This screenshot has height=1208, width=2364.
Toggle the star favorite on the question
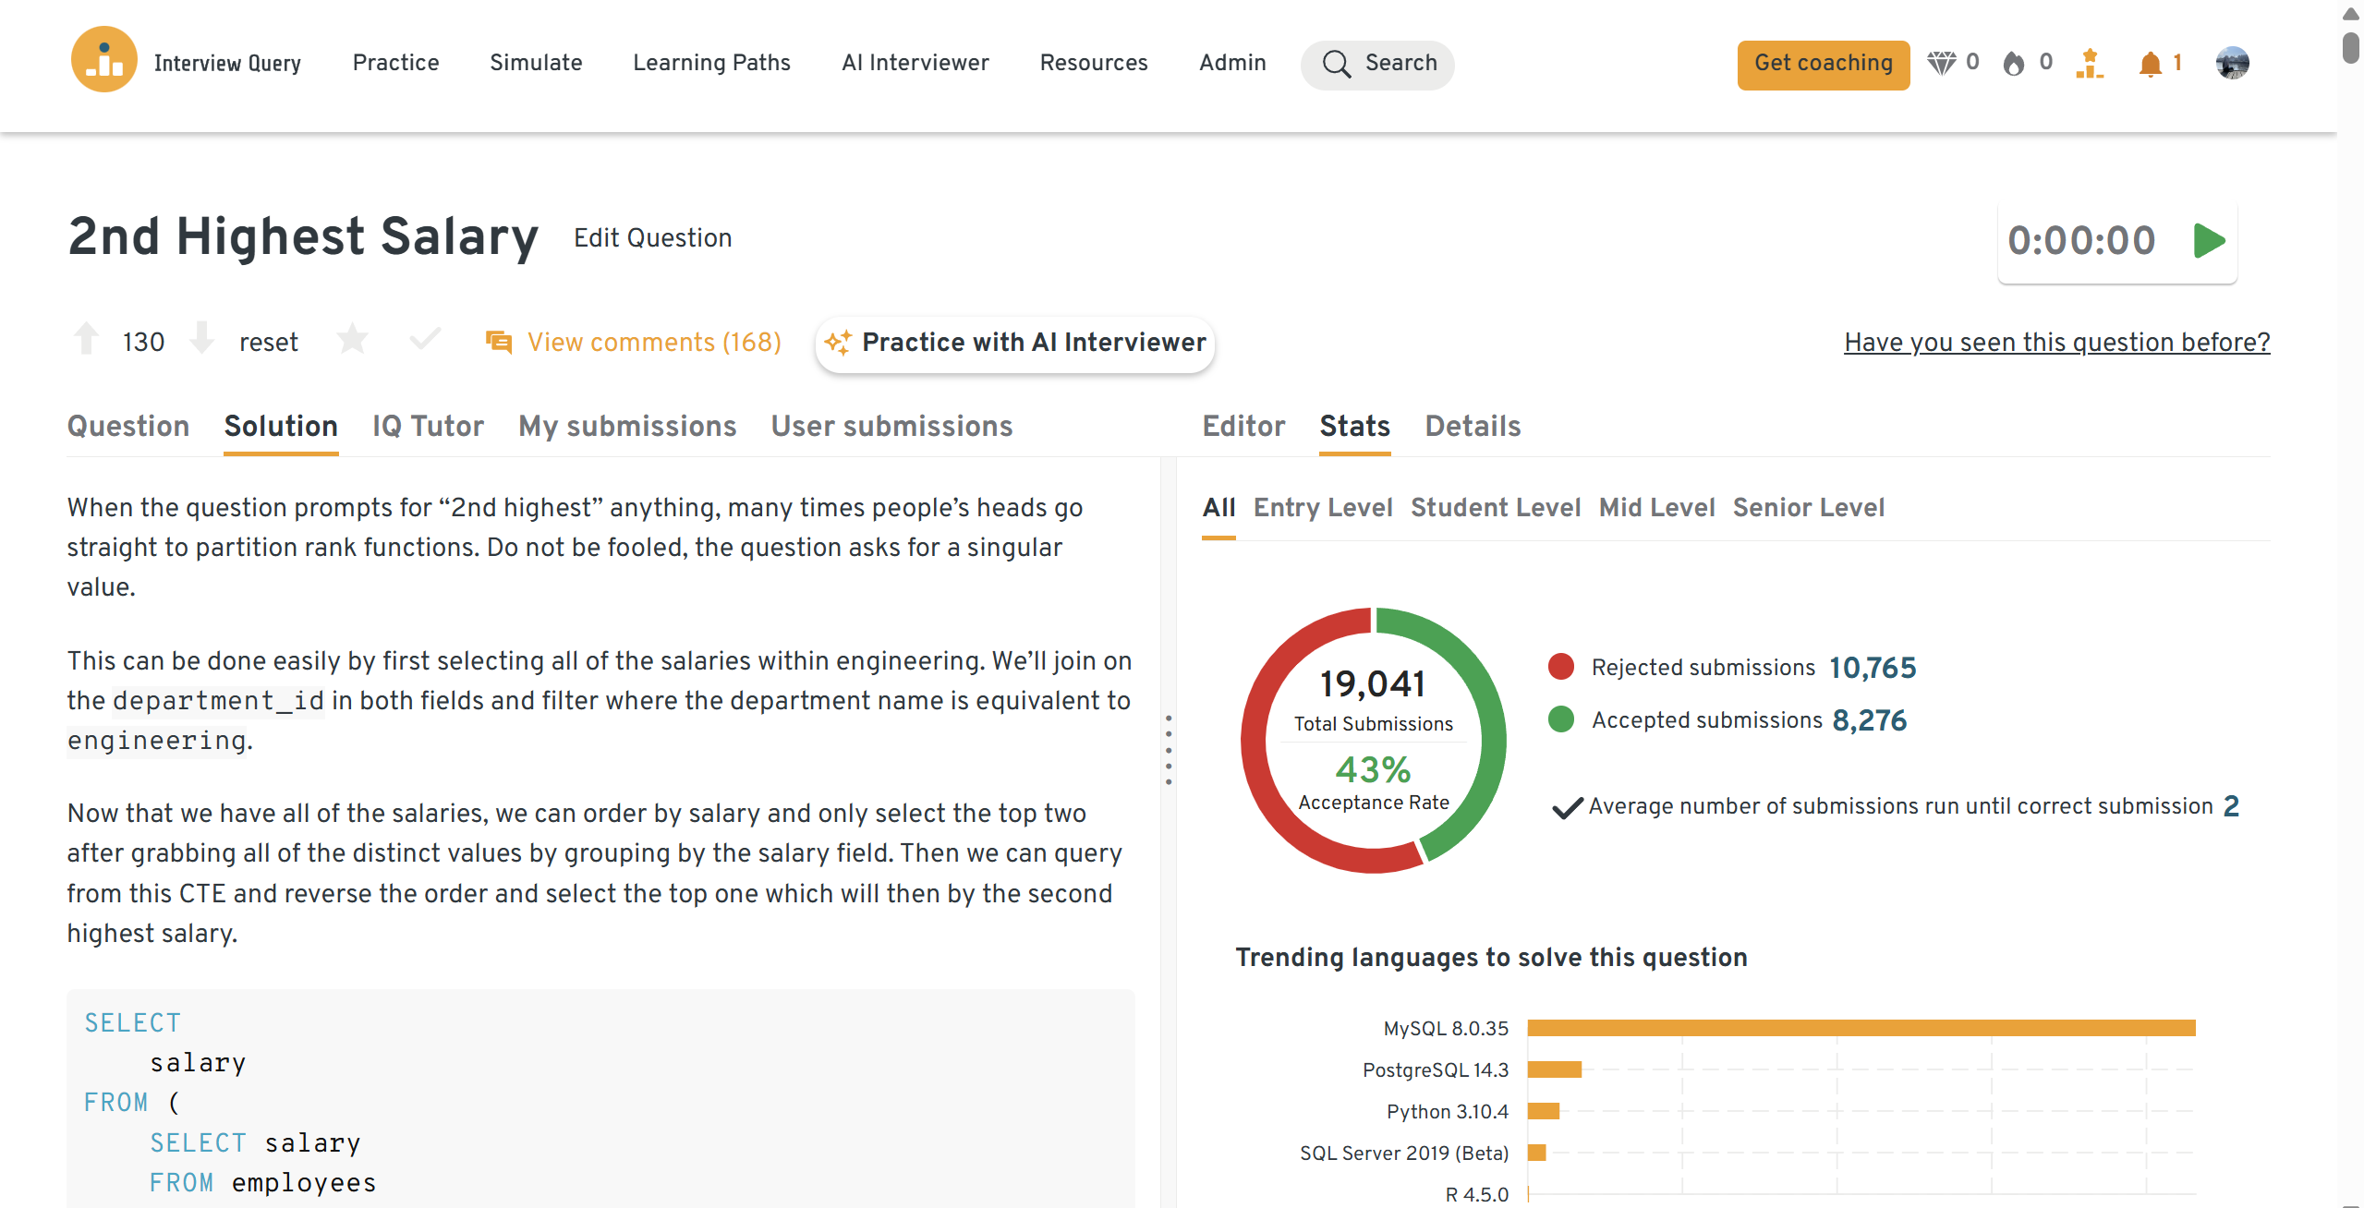(x=352, y=339)
